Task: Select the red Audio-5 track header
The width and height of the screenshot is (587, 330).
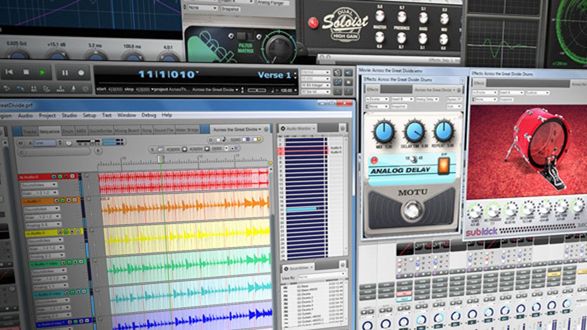Action: tap(47, 176)
